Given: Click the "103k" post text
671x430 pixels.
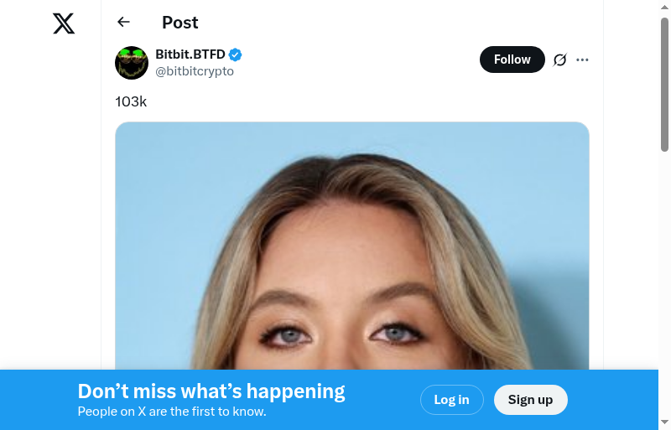Looking at the screenshot, I should [131, 101].
